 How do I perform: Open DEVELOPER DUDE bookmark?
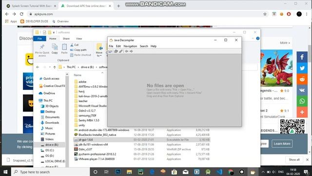click(x=34, y=22)
